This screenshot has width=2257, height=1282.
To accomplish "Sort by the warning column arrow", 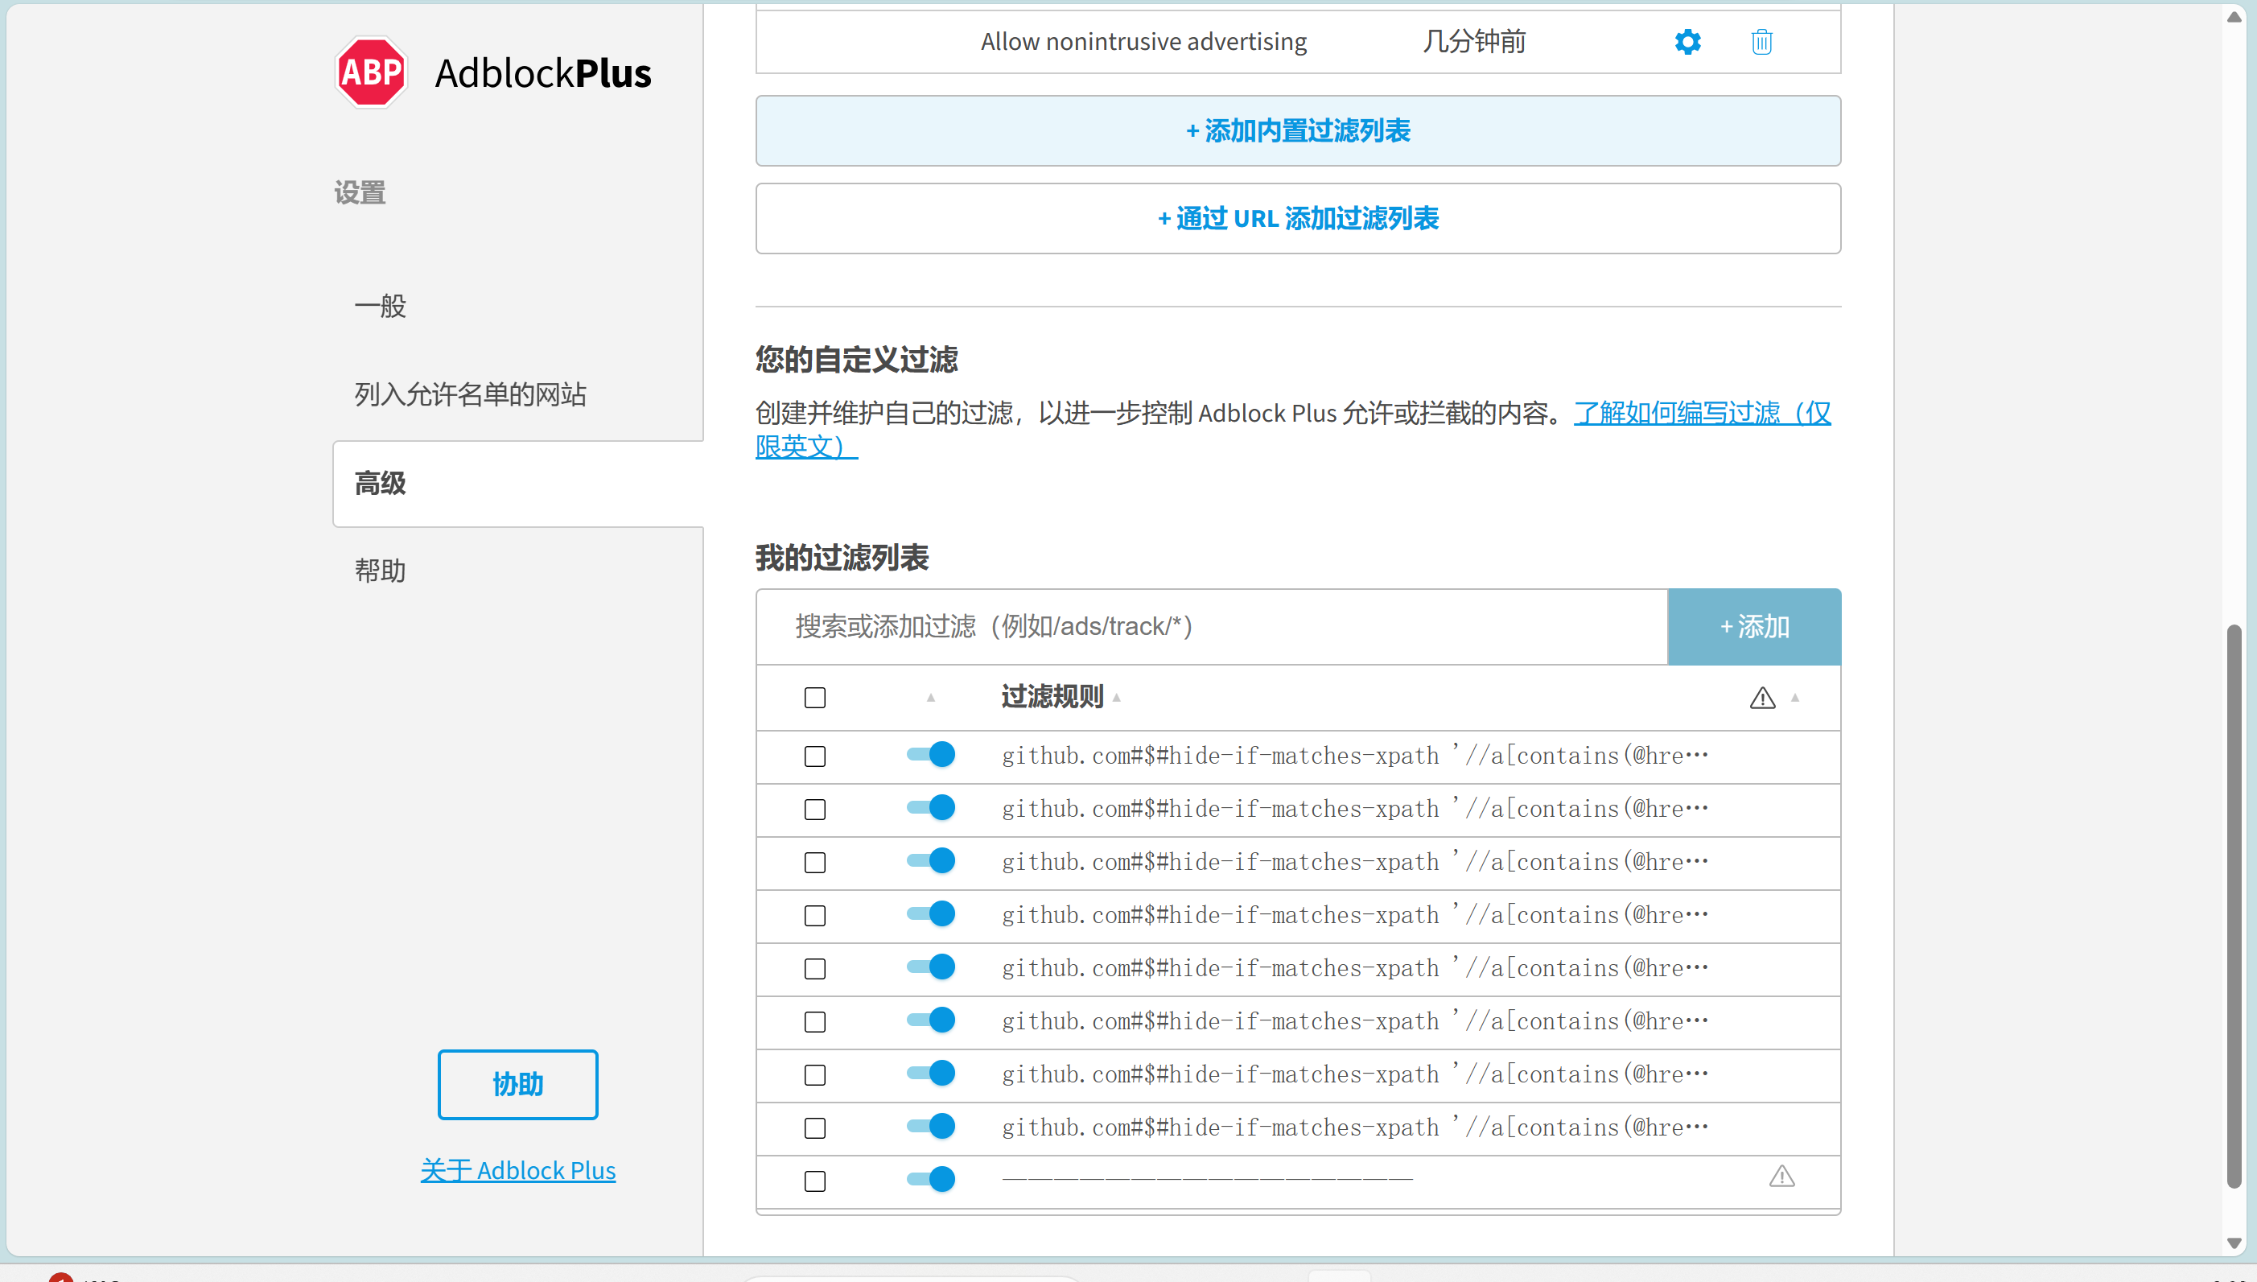I will pos(1796,699).
